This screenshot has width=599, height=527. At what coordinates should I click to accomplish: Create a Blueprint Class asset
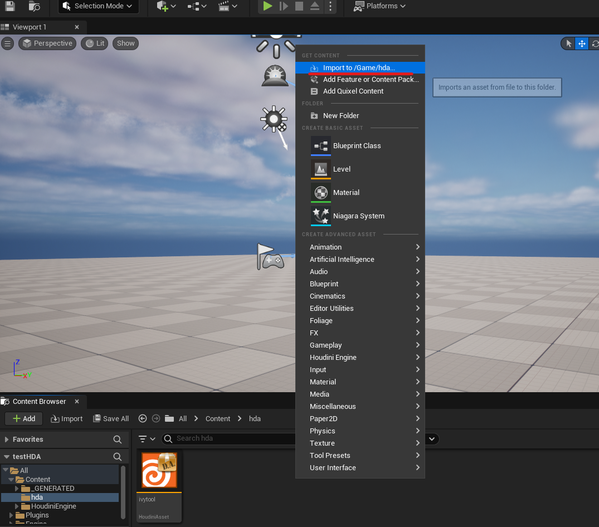point(360,146)
